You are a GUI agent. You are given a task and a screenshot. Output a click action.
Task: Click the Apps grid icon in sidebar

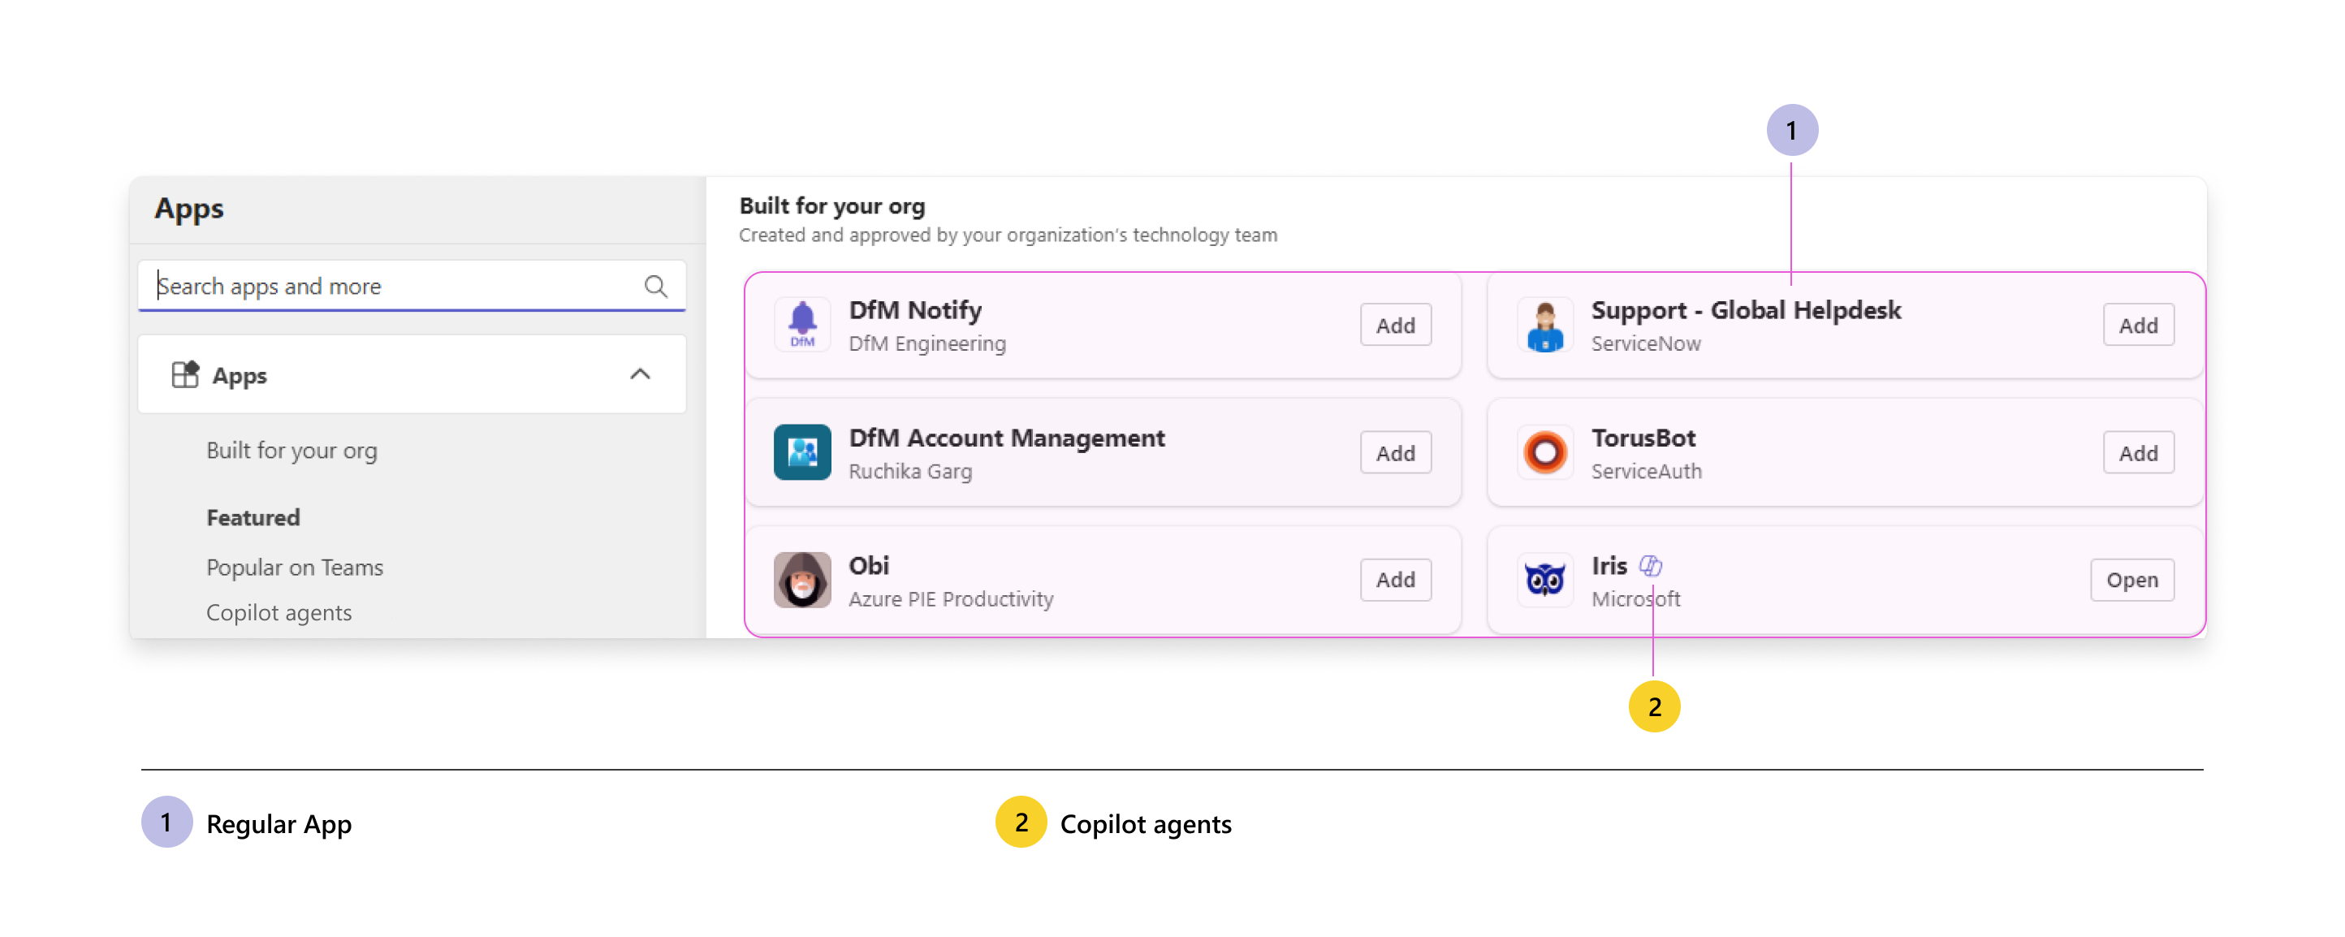coord(185,375)
